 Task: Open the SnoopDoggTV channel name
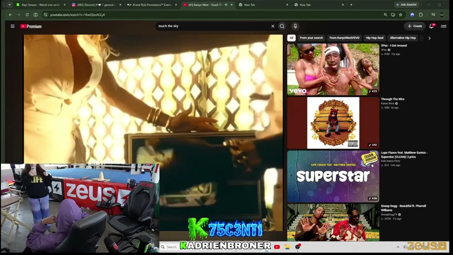coord(389,215)
